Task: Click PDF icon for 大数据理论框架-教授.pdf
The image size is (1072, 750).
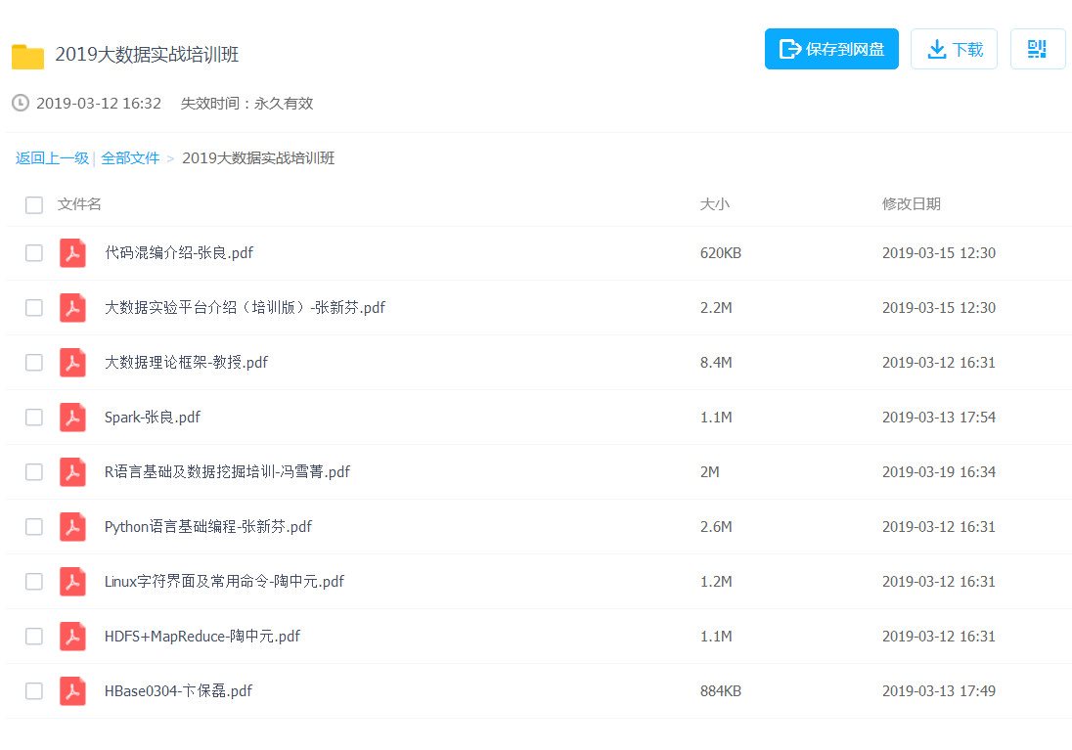Action: click(x=72, y=363)
